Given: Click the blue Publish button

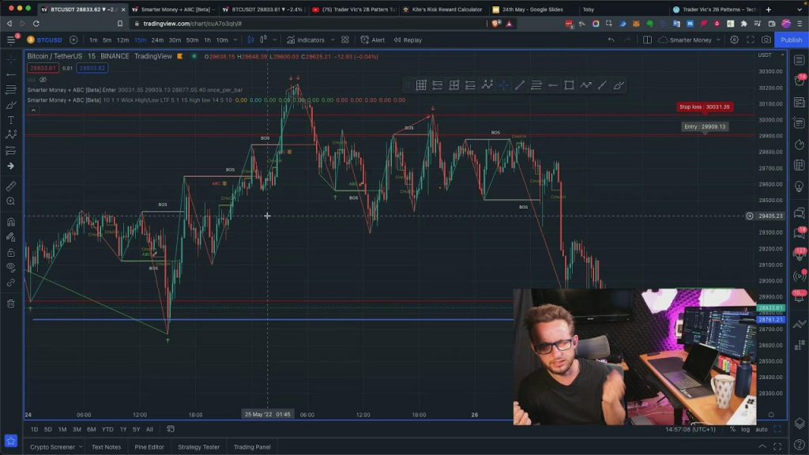Looking at the screenshot, I should [x=791, y=39].
